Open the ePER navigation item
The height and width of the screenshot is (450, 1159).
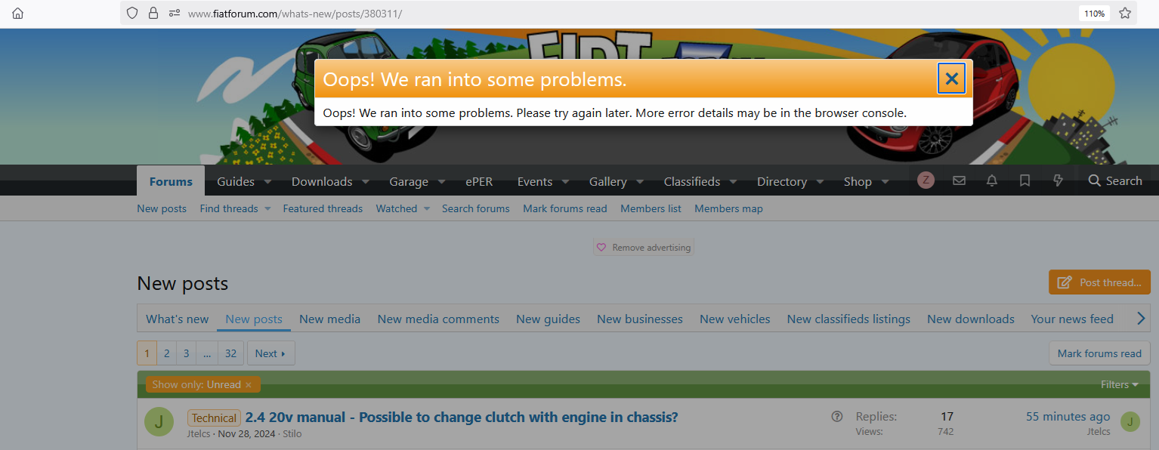[x=478, y=181]
